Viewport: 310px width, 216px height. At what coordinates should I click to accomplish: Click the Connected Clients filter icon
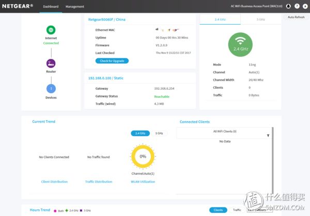[268, 136]
